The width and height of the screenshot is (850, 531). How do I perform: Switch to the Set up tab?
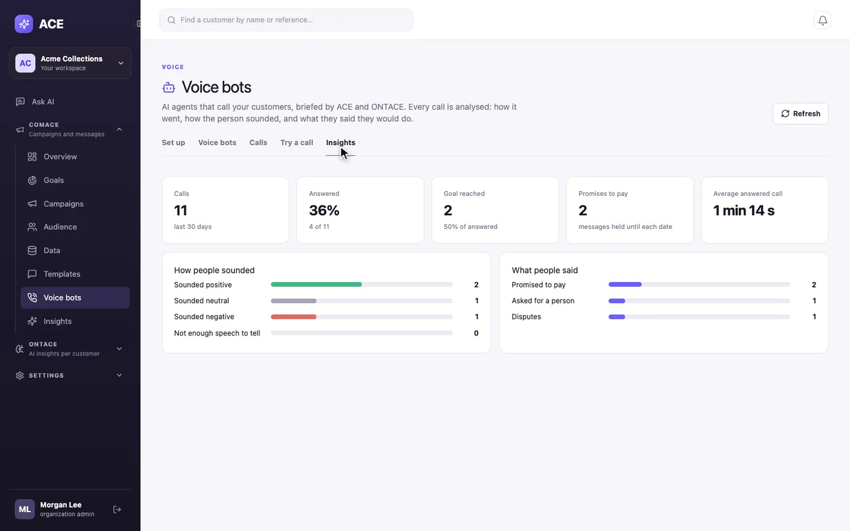pos(174,143)
